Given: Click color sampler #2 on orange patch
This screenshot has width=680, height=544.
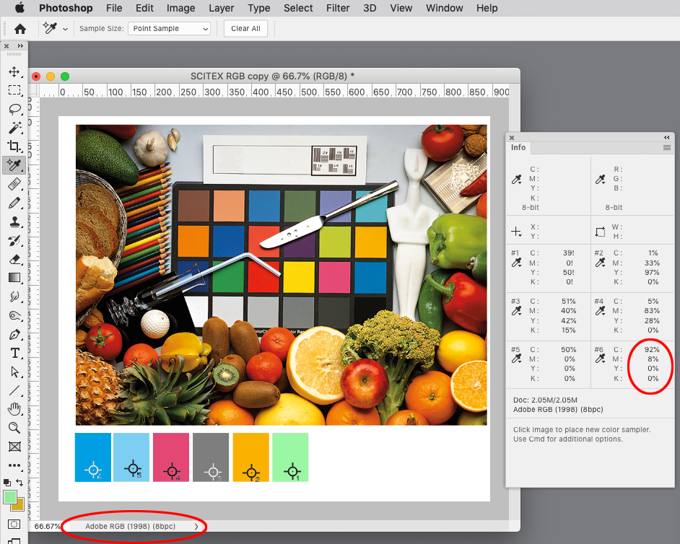Looking at the screenshot, I should (250, 473).
